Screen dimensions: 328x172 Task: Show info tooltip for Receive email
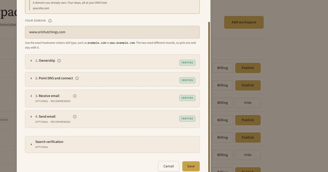(75, 96)
